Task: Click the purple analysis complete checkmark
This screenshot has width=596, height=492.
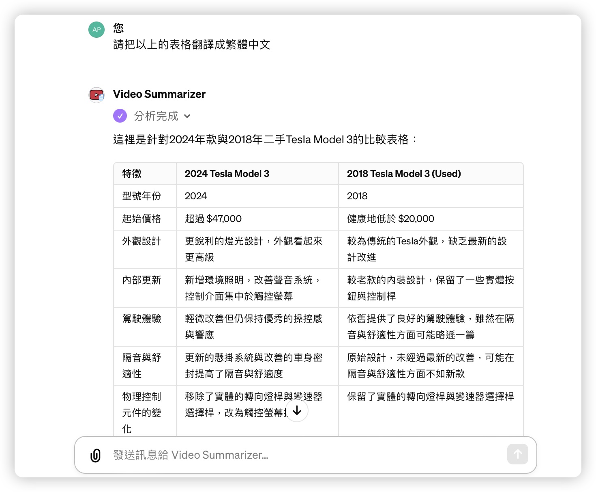Action: (120, 116)
